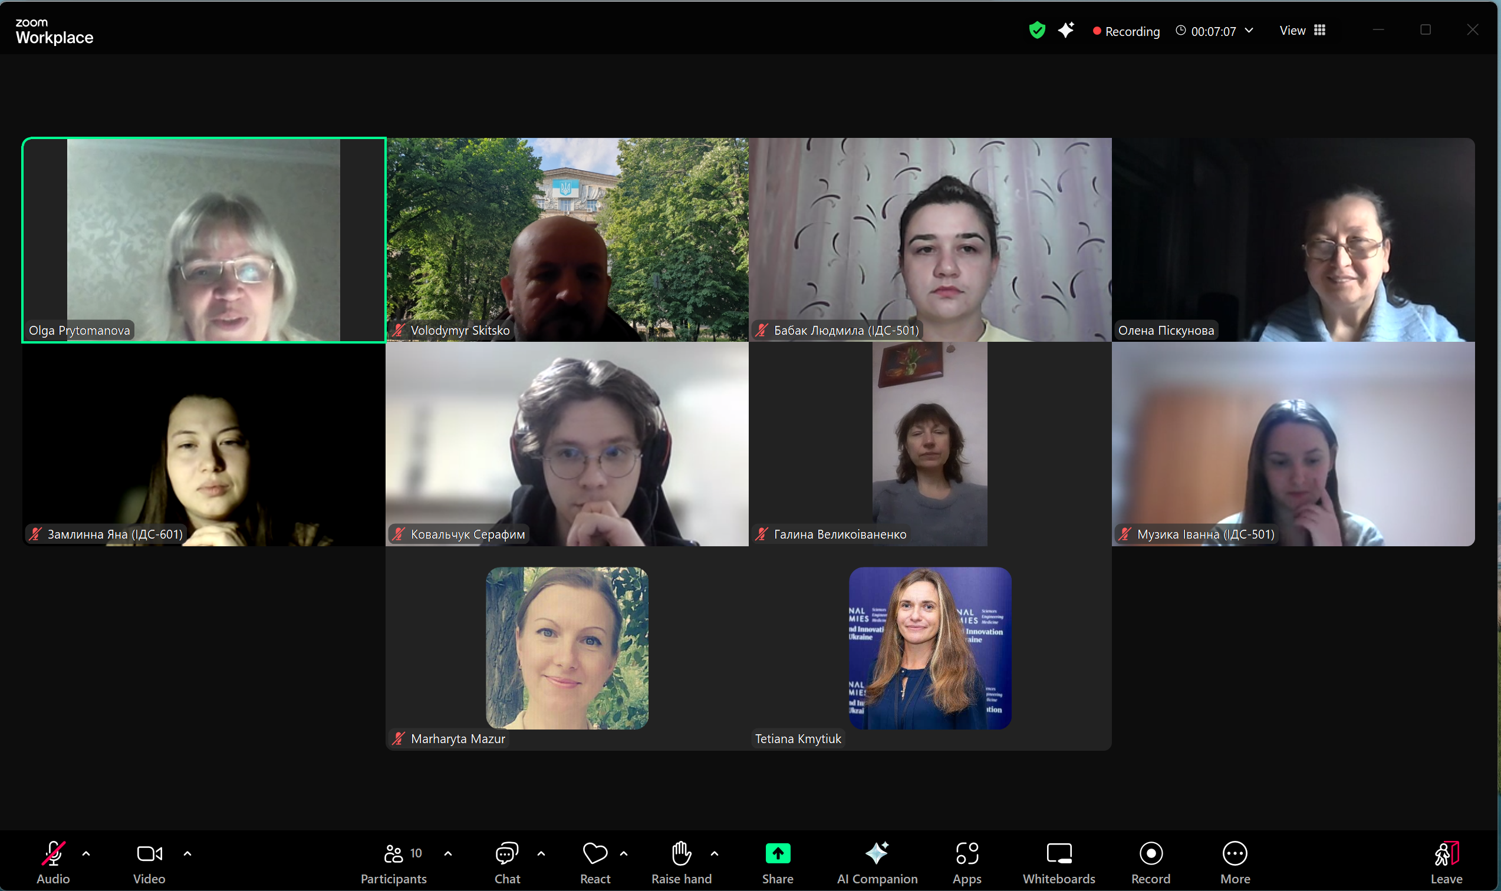Leave the meeting

1446,862
